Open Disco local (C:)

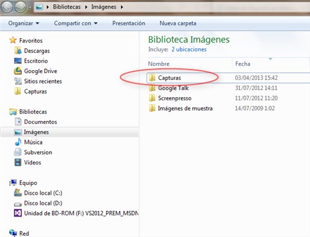pyautogui.click(x=43, y=193)
